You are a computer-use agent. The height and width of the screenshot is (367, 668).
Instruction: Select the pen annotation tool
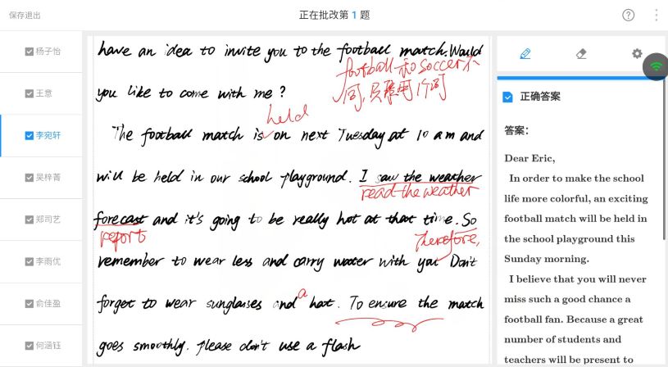[525, 54]
